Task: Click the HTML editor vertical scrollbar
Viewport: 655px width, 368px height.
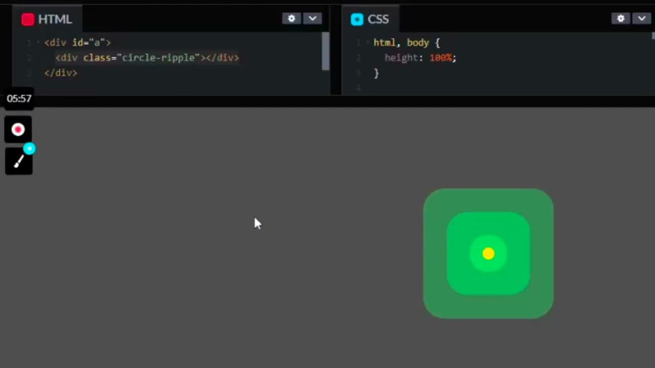Action: pos(325,51)
